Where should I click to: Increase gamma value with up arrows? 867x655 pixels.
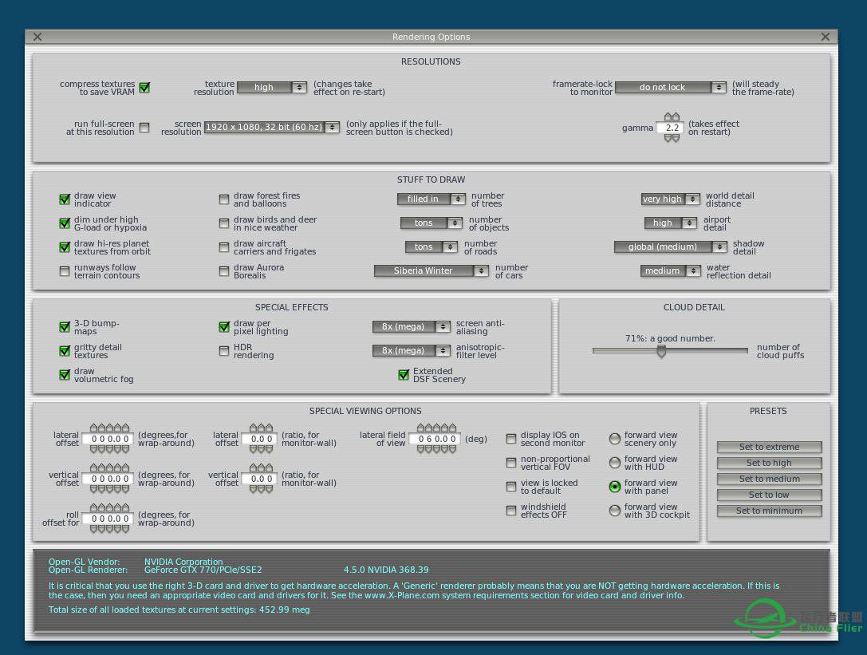click(x=672, y=116)
